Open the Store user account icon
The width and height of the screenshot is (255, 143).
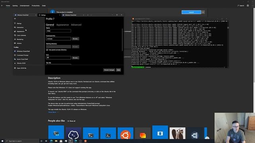tap(248, 6)
